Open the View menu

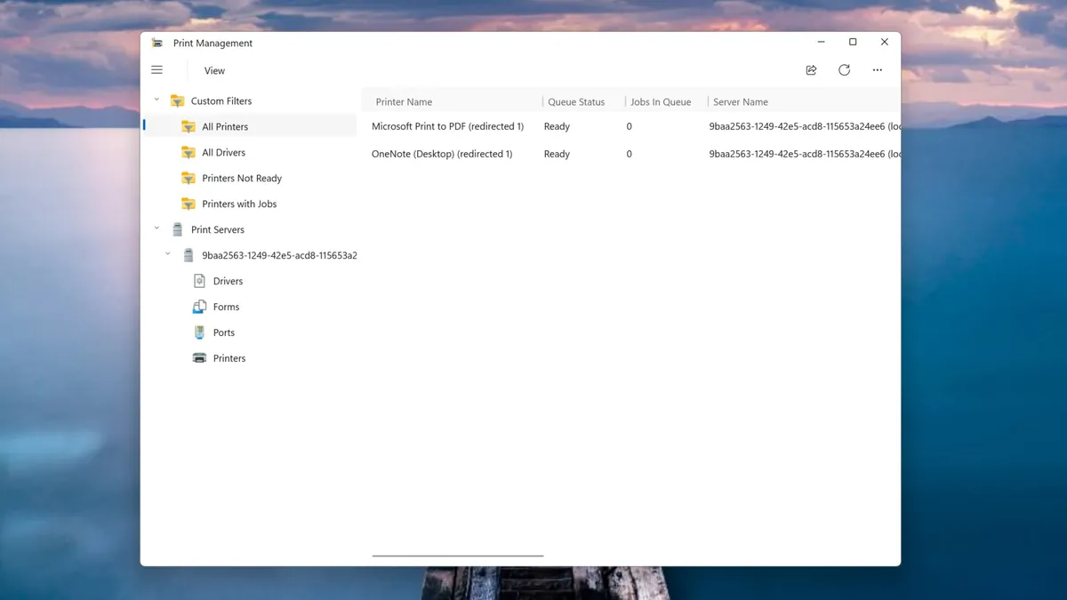[x=214, y=71]
